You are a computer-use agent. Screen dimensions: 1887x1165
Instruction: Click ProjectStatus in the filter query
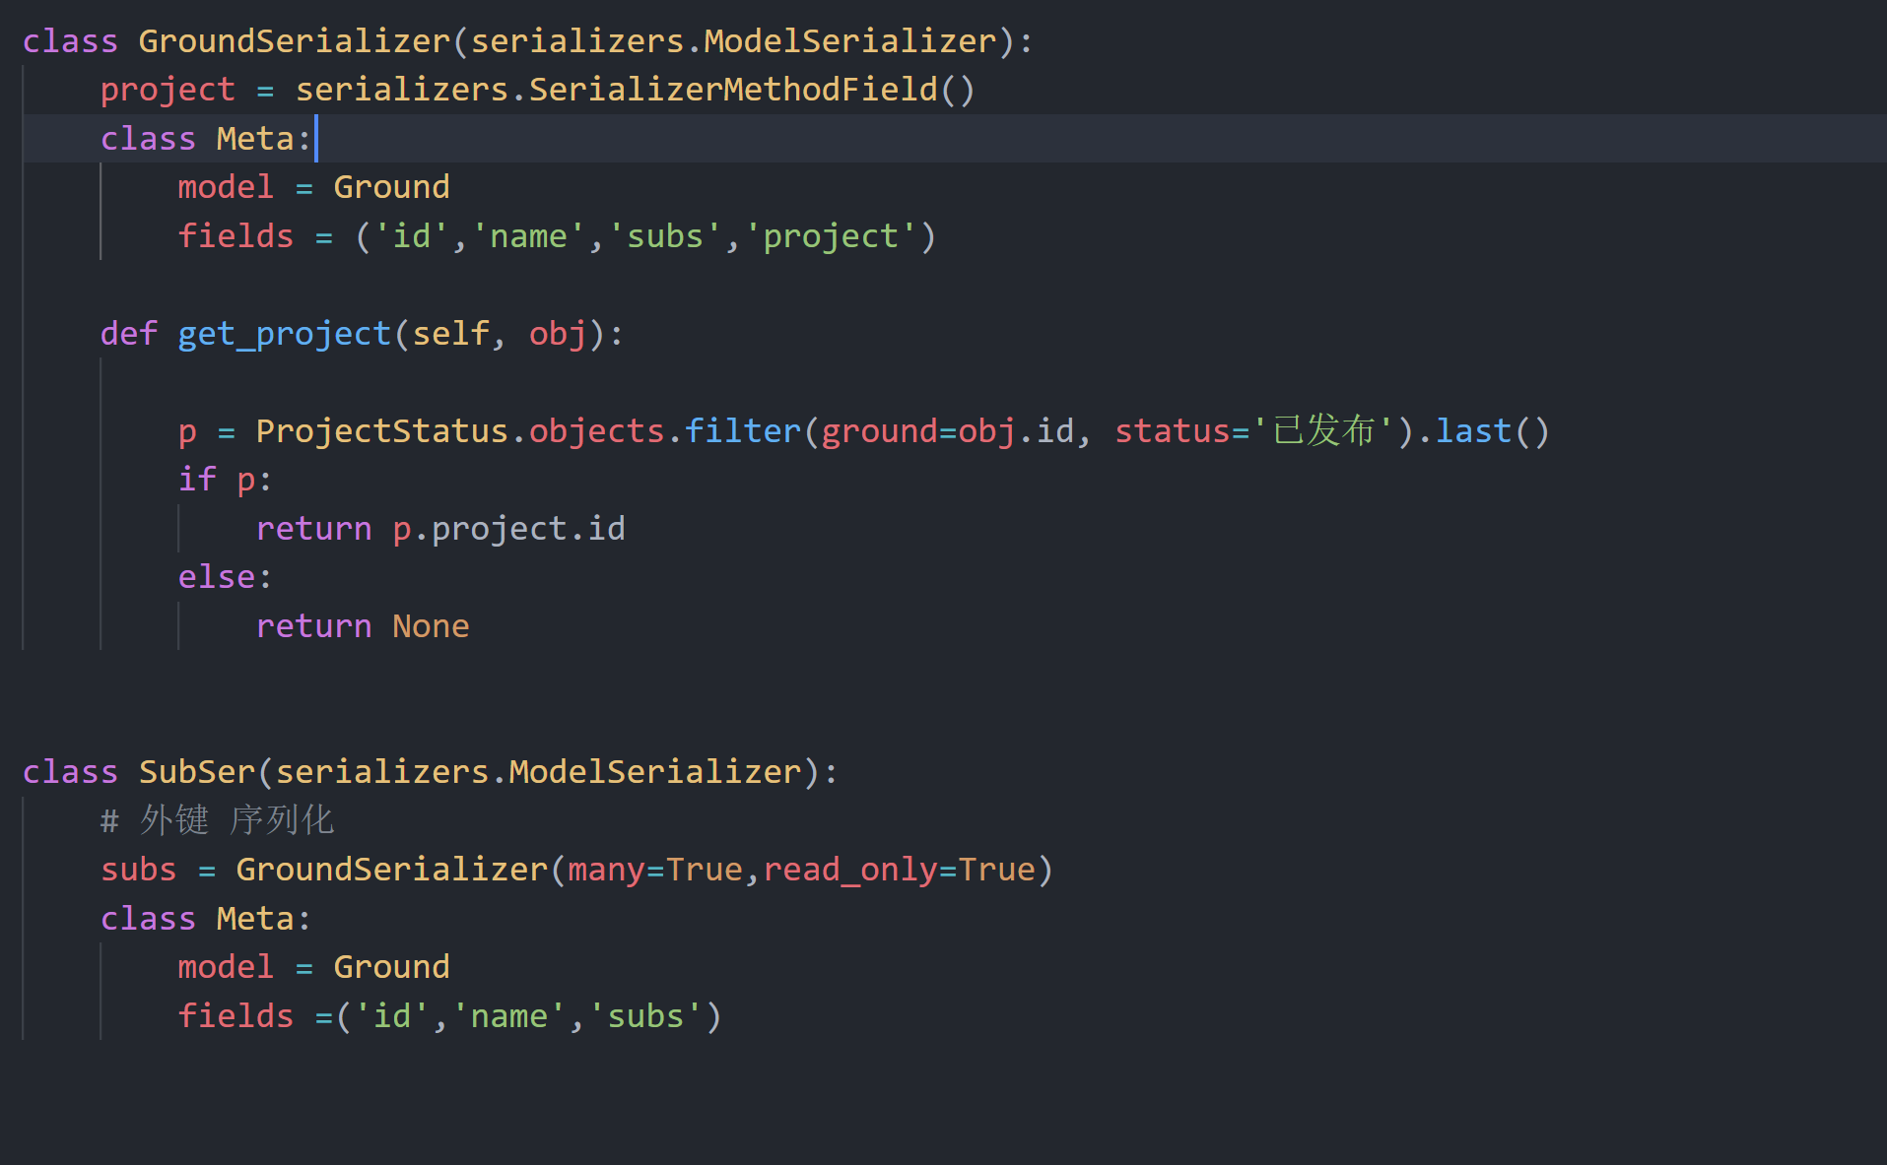coord(381,431)
